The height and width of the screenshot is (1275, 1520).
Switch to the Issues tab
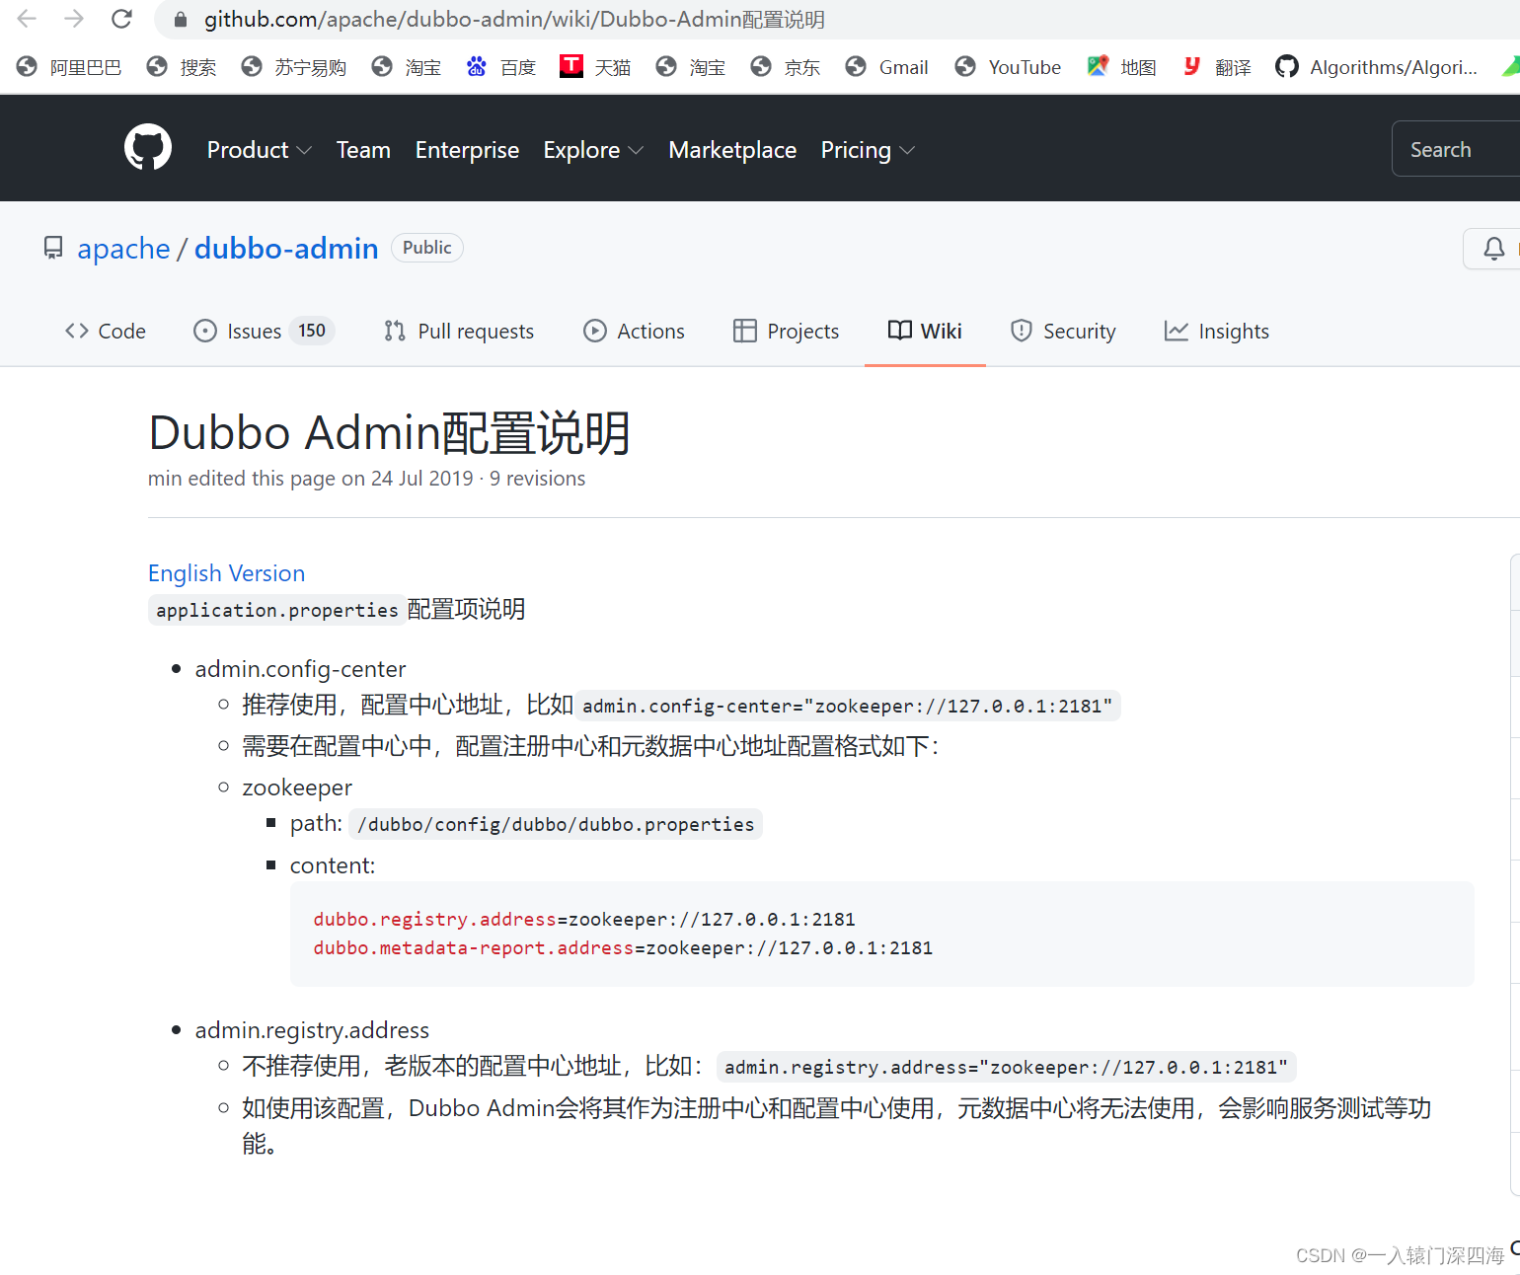pos(264,332)
